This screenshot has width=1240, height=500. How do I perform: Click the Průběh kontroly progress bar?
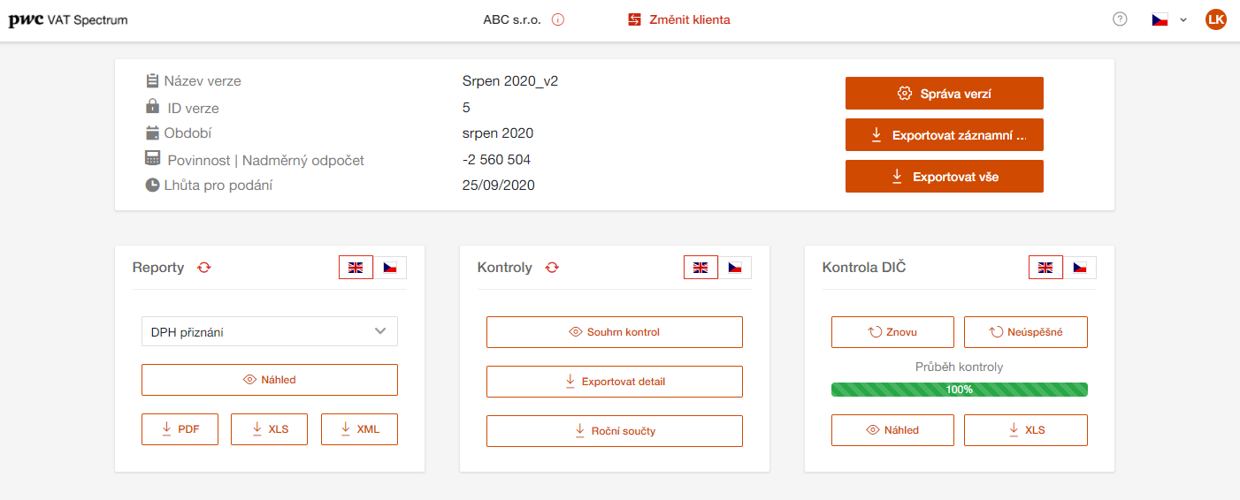click(960, 390)
